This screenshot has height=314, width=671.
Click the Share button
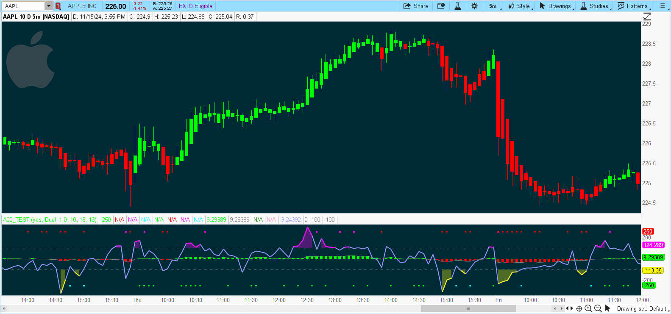pyautogui.click(x=415, y=6)
